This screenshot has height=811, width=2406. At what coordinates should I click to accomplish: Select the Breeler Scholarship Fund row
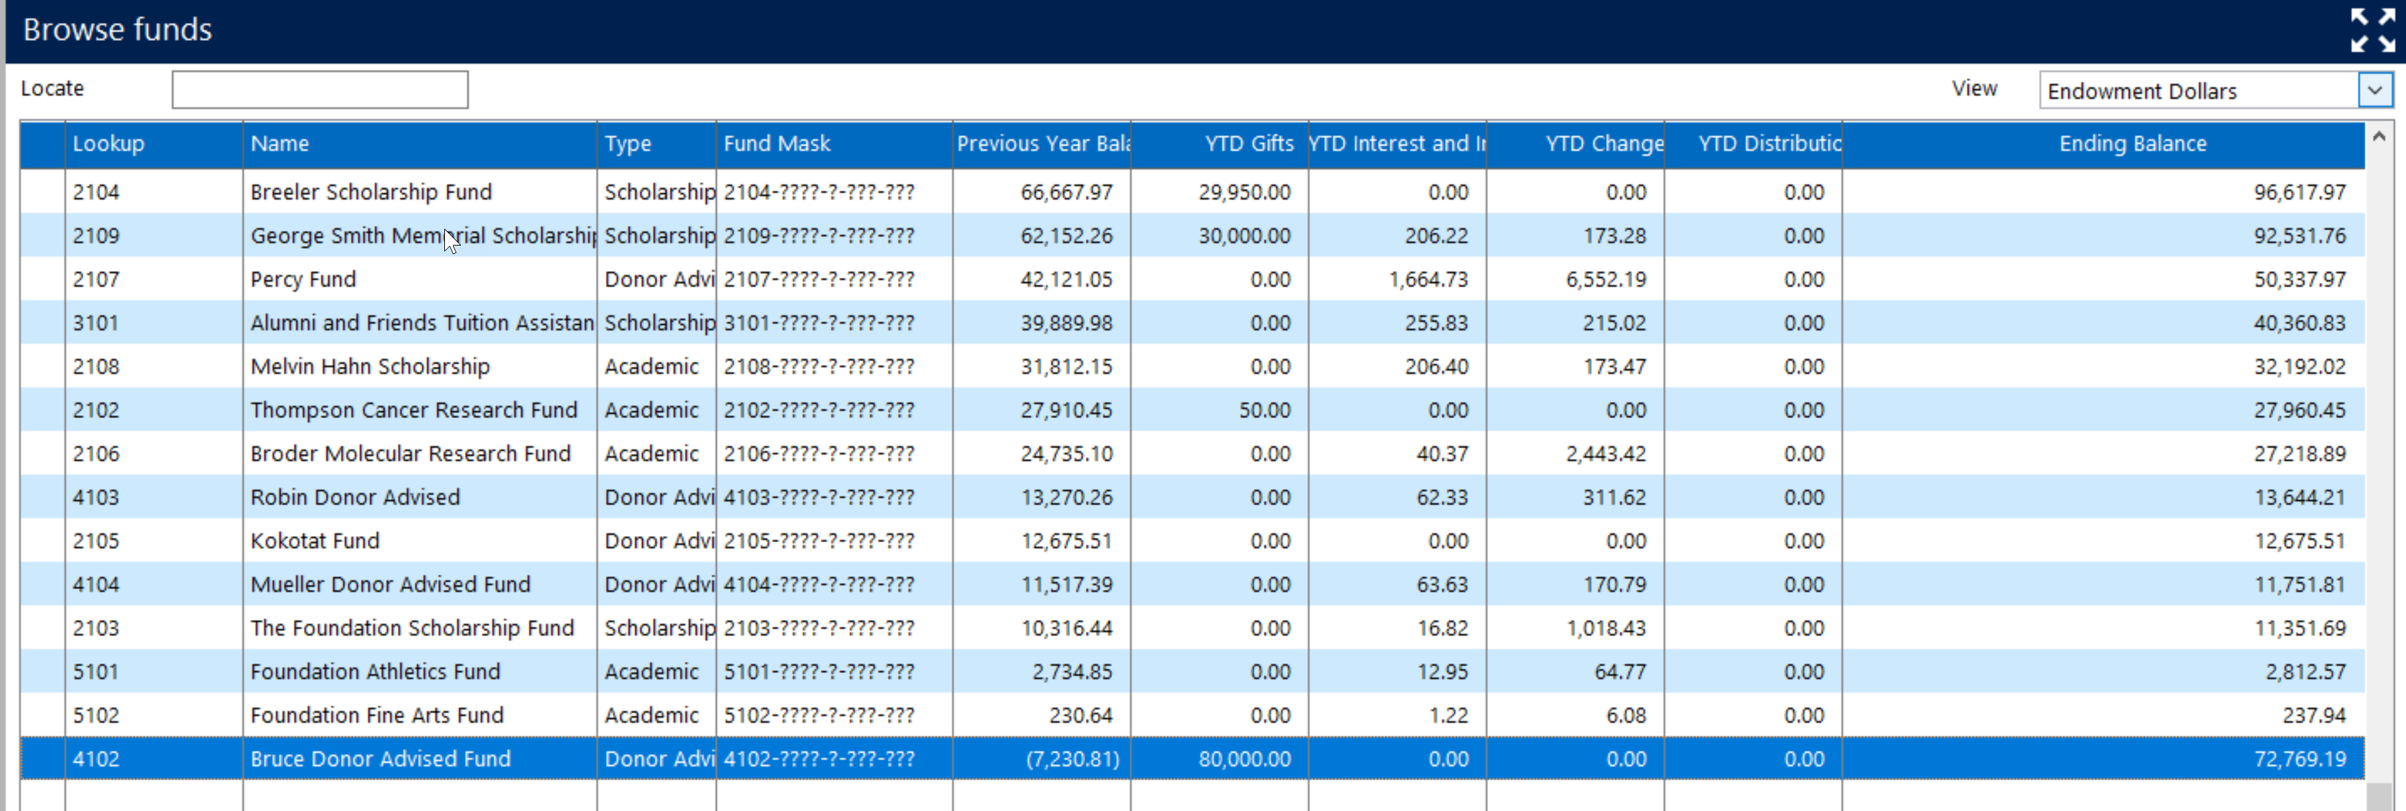(x=371, y=193)
